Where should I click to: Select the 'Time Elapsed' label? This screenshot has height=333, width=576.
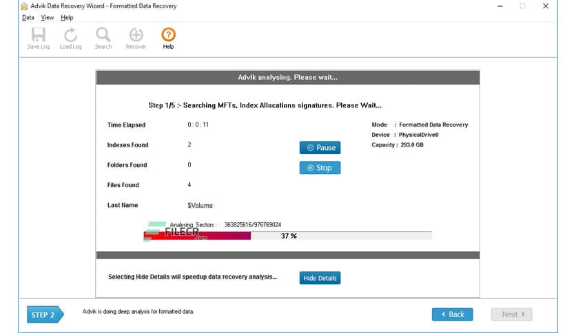tap(126, 125)
